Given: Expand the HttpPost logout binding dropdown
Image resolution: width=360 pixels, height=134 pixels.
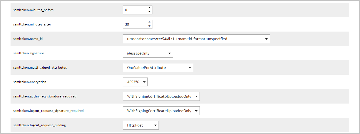Looking at the screenshot, I should coord(141,125).
